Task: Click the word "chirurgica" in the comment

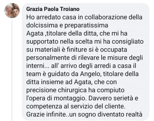Action: (72, 90)
